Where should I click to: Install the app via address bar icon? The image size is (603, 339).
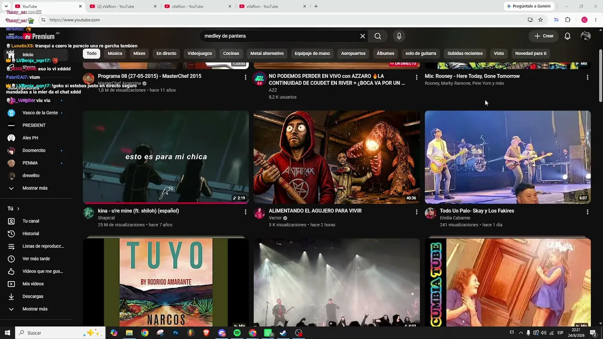point(530,20)
